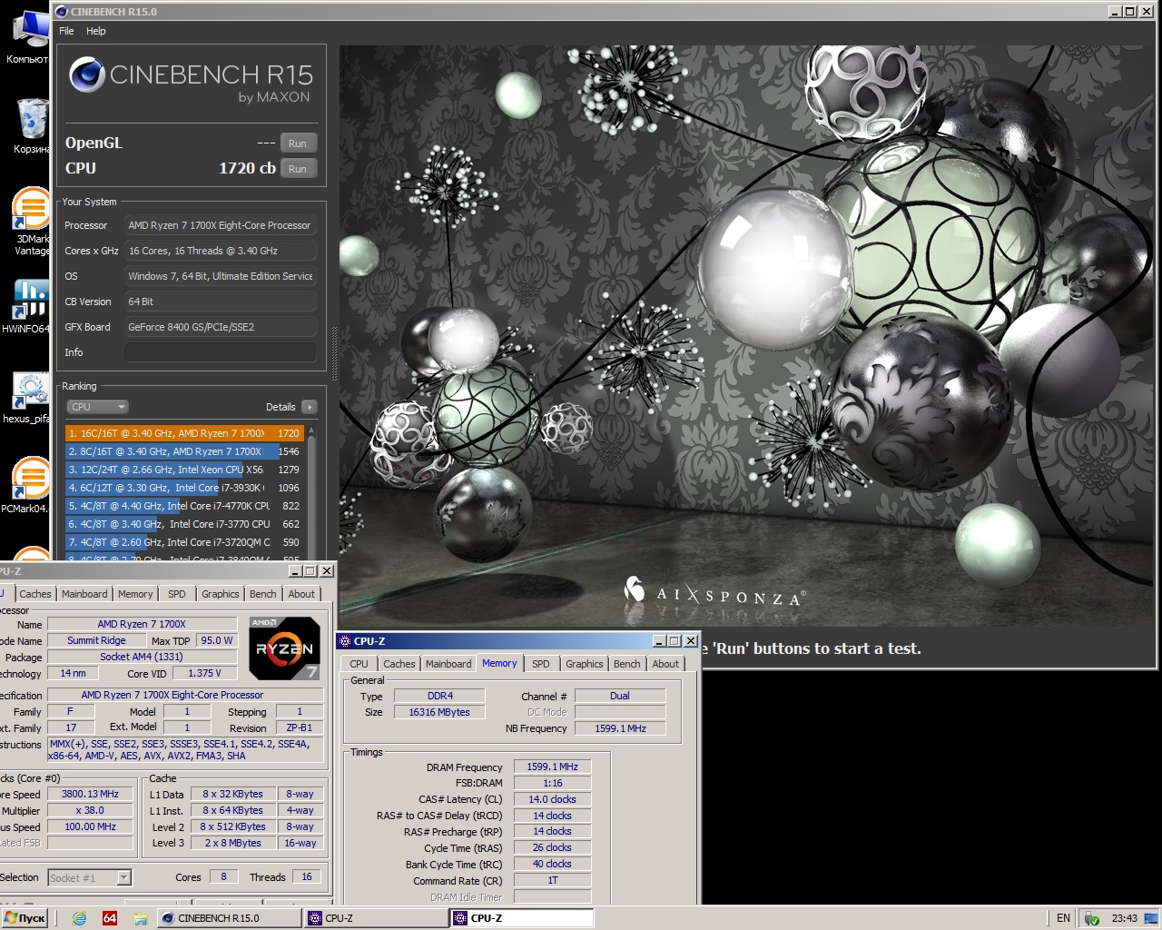Viewport: 1162px width, 930px height.
Task: Click the inactive CPU-Z taskbar button
Action: point(377,918)
